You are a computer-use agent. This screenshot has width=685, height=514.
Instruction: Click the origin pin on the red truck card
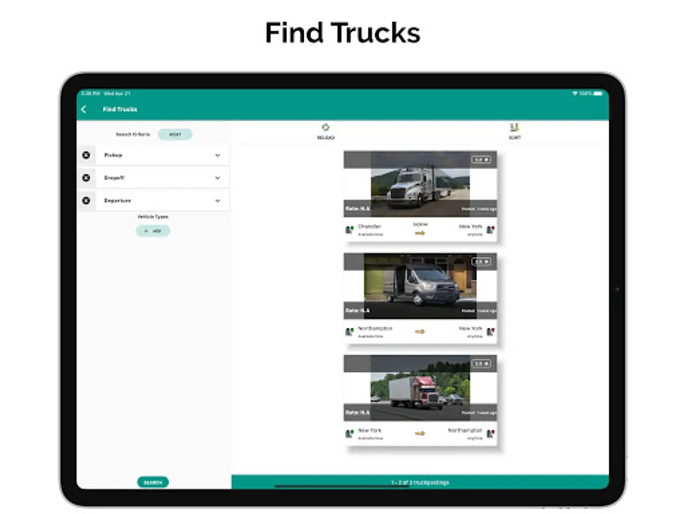(349, 433)
